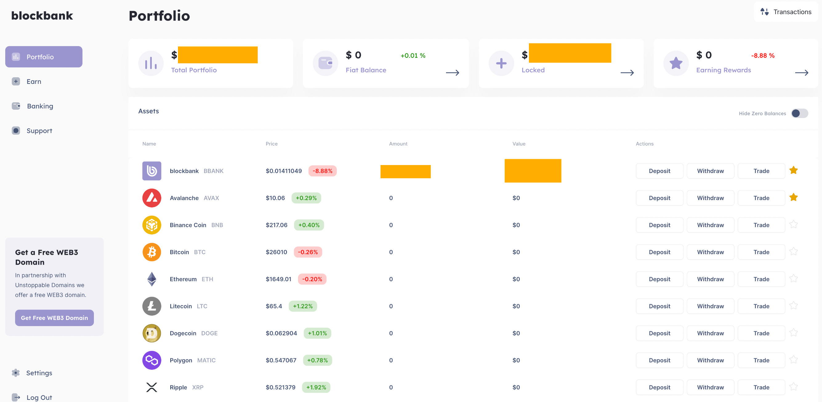The image size is (822, 402).
Task: Click the Get Free WEB3 Domain button
Action: (x=54, y=317)
